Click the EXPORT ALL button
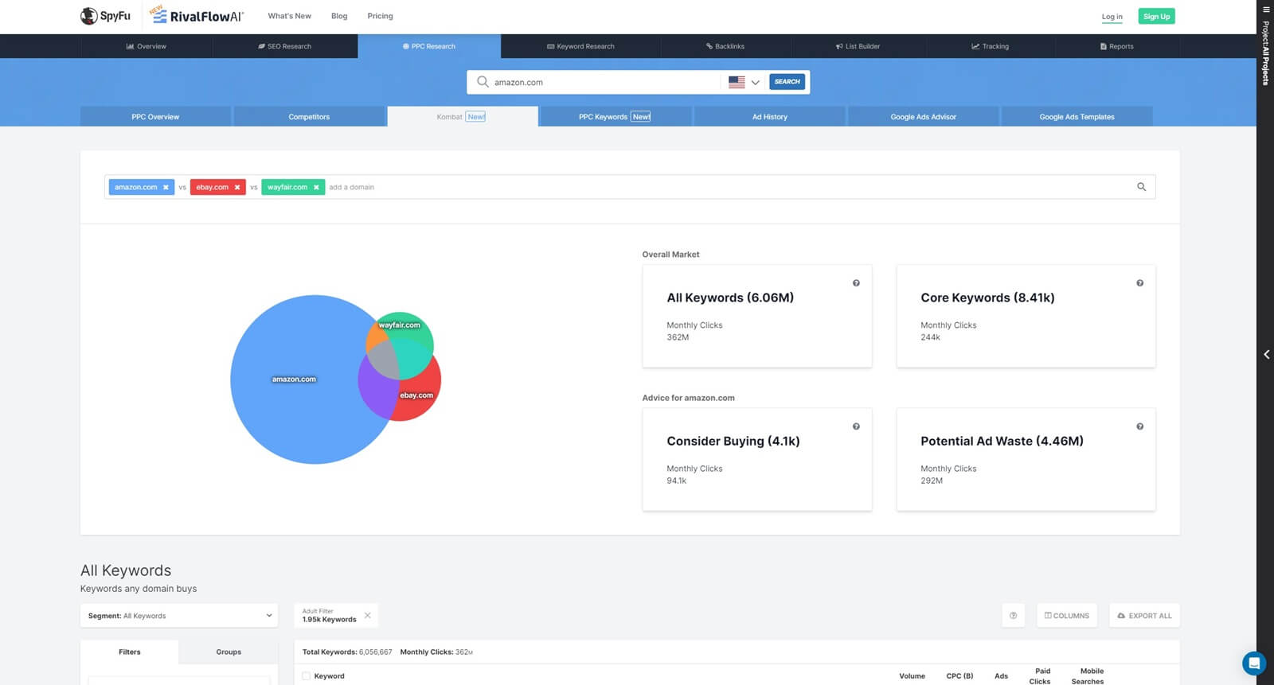Image resolution: width=1274 pixels, height=685 pixels. tap(1144, 616)
